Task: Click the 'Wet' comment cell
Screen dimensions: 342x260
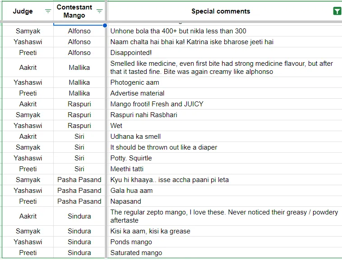Action: click(x=225, y=126)
